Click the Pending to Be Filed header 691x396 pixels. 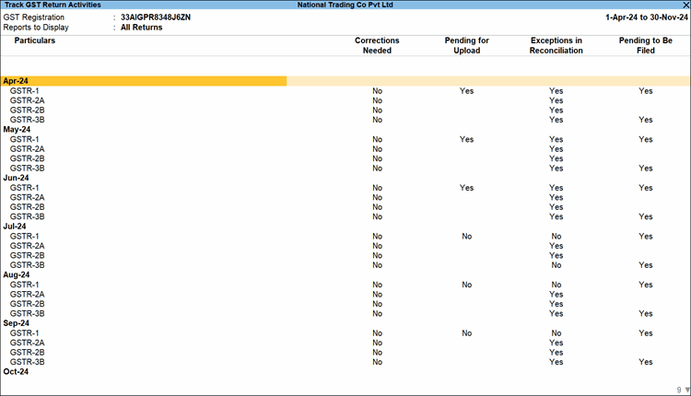click(645, 46)
